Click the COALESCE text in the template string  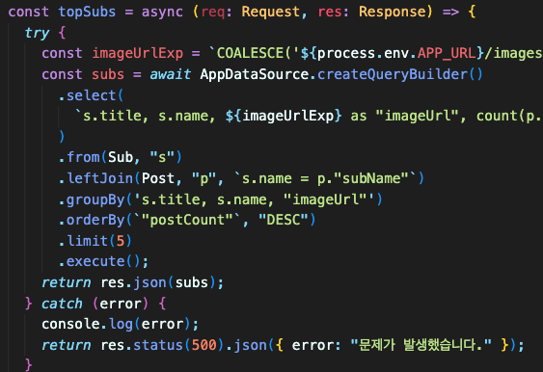tap(250, 54)
